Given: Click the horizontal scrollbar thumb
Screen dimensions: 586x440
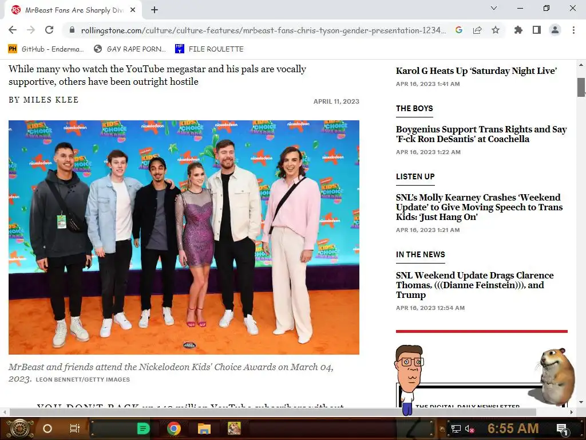Looking at the screenshot, I should pyautogui.click(x=273, y=412).
